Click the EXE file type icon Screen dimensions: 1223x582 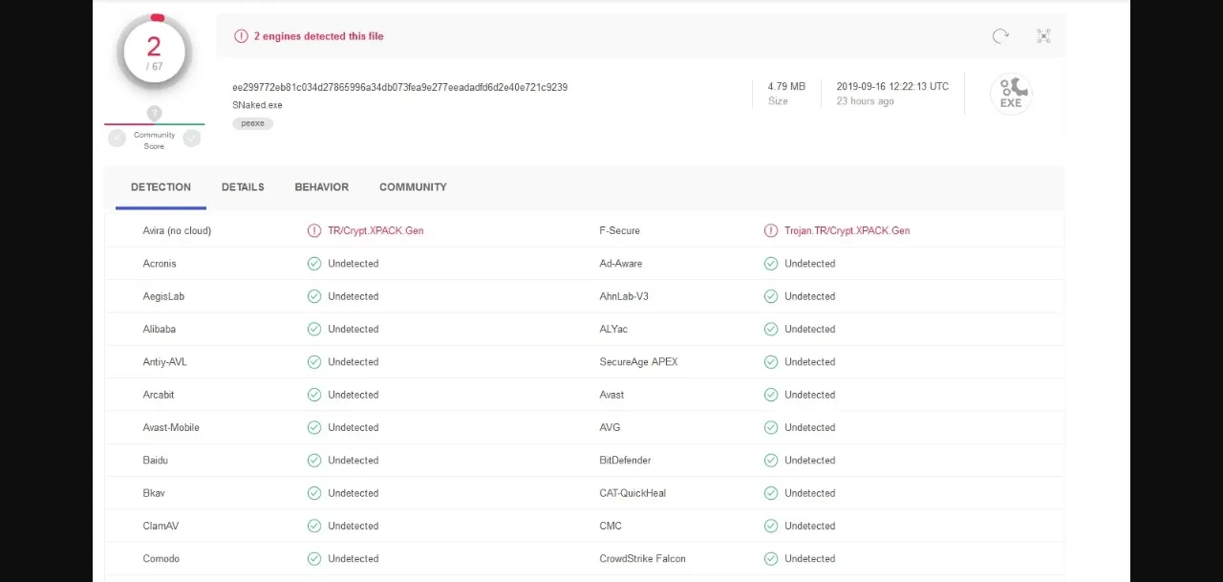pyautogui.click(x=1010, y=94)
